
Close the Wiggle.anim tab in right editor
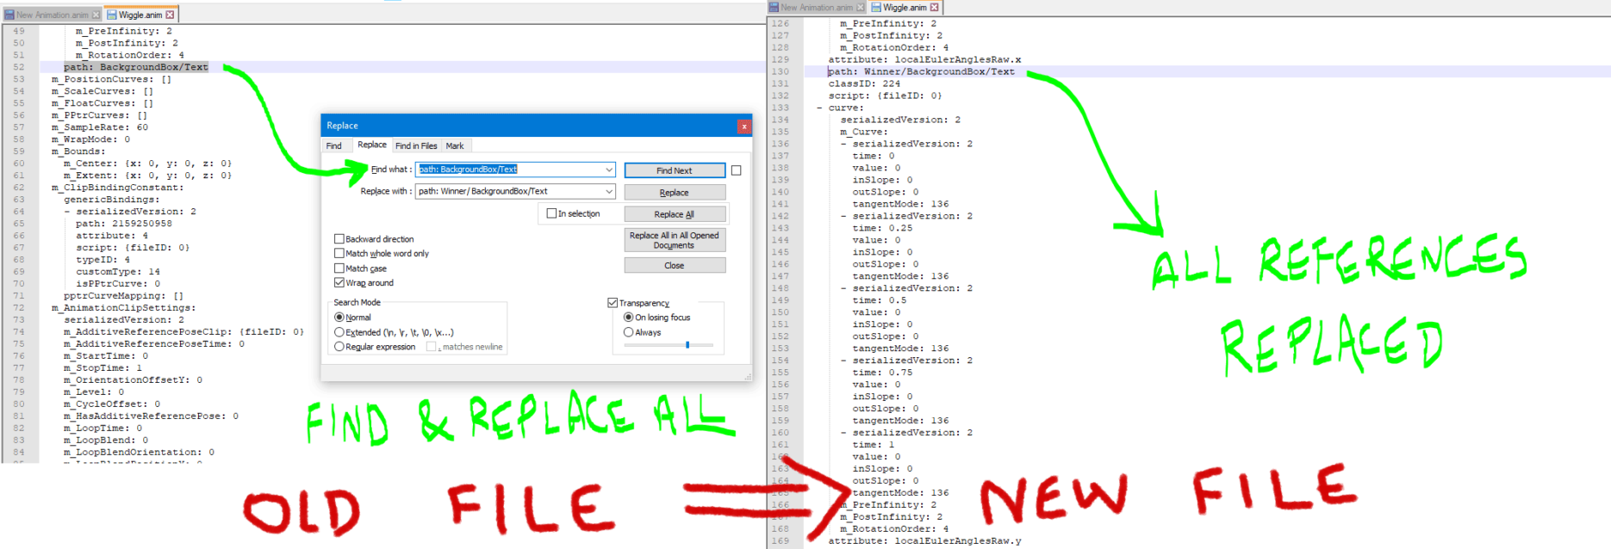tap(934, 7)
